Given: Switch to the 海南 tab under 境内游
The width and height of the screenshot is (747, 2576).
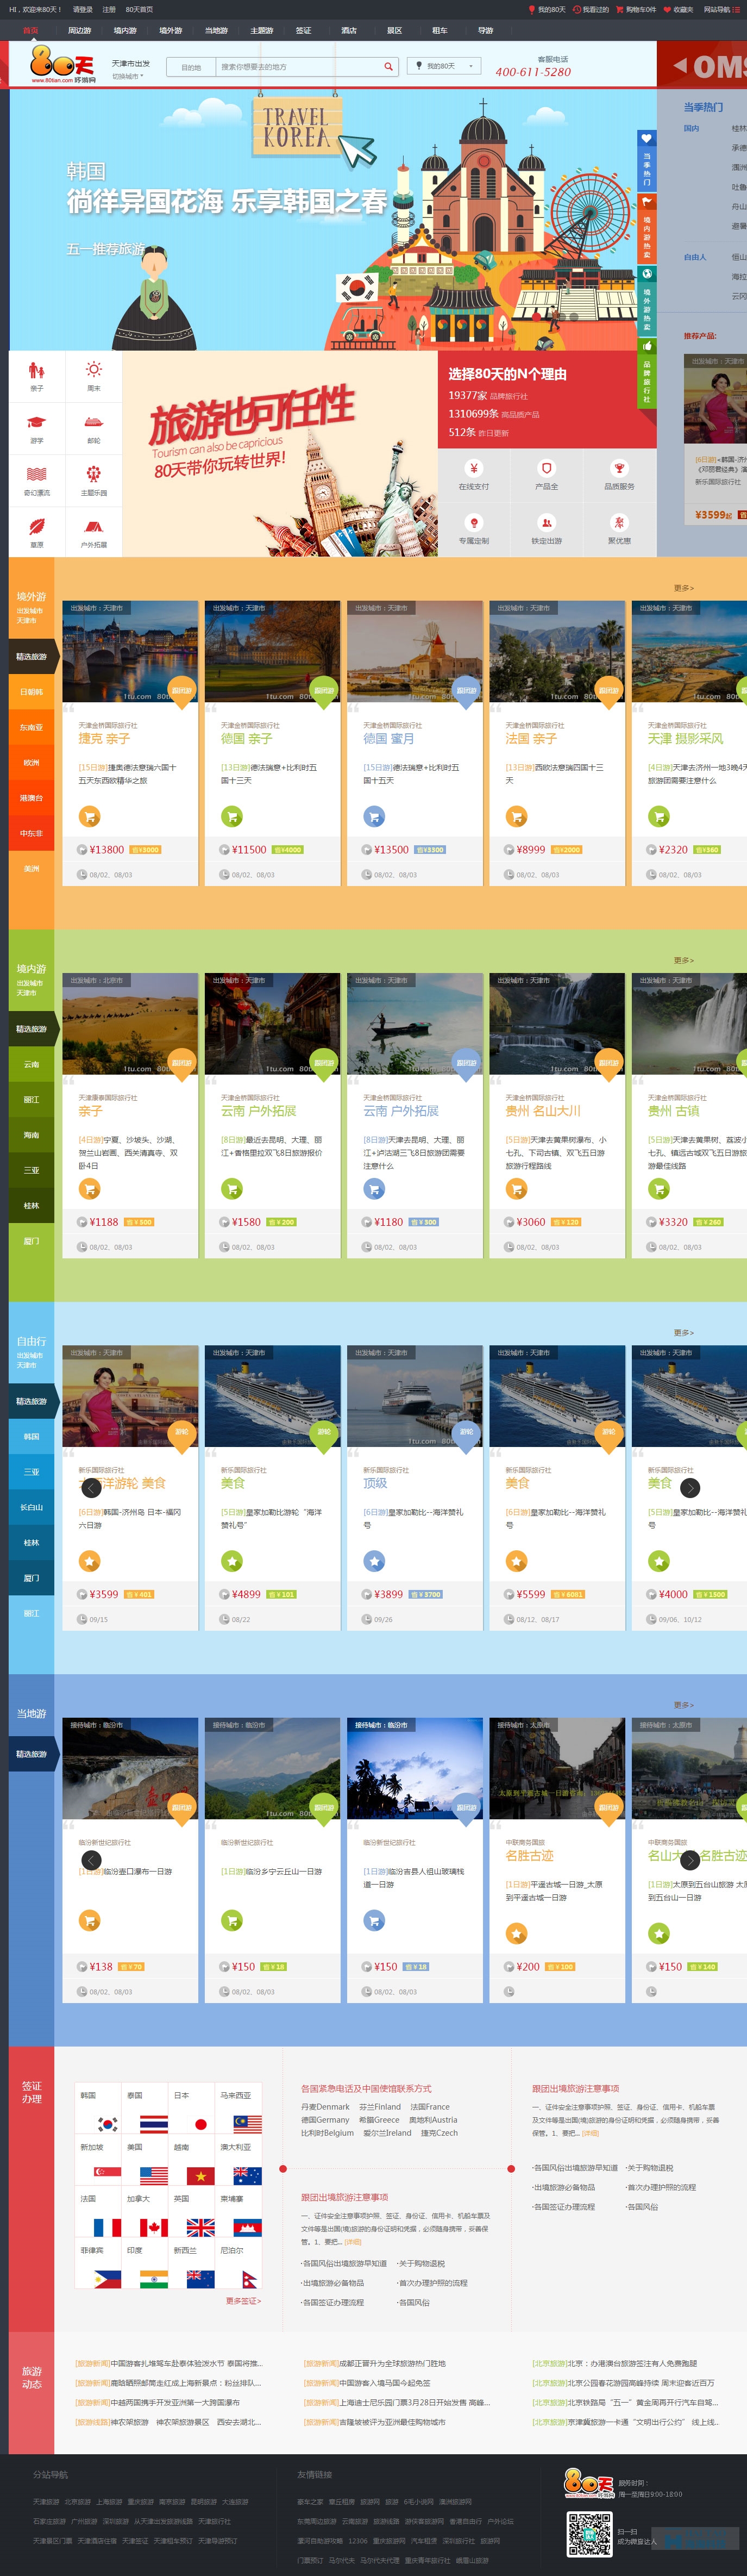Looking at the screenshot, I should point(31,1135).
